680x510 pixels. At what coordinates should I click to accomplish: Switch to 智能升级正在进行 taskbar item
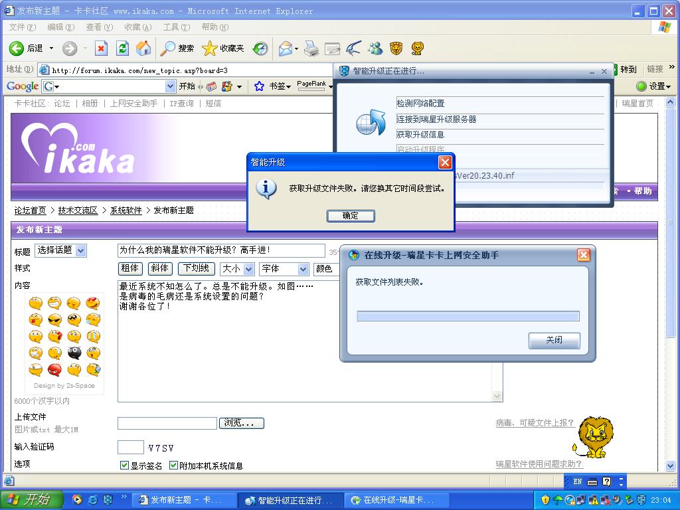coord(291,501)
